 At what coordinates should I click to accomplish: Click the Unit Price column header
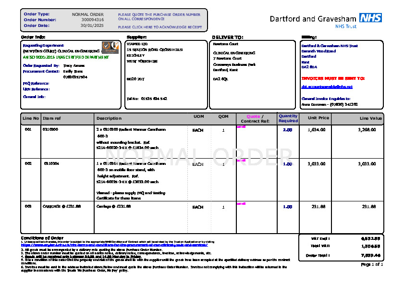318,118
